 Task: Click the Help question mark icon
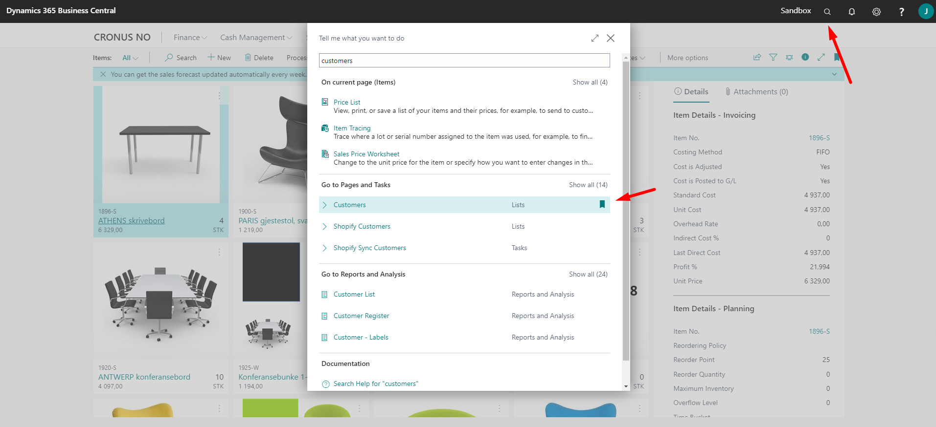click(x=901, y=11)
